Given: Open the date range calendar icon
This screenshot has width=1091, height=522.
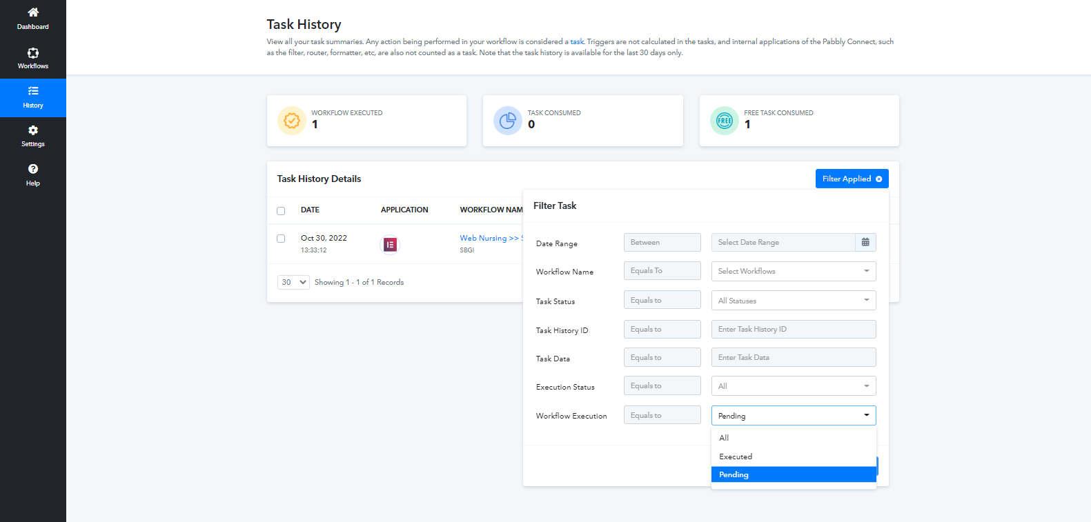Looking at the screenshot, I should [x=865, y=242].
